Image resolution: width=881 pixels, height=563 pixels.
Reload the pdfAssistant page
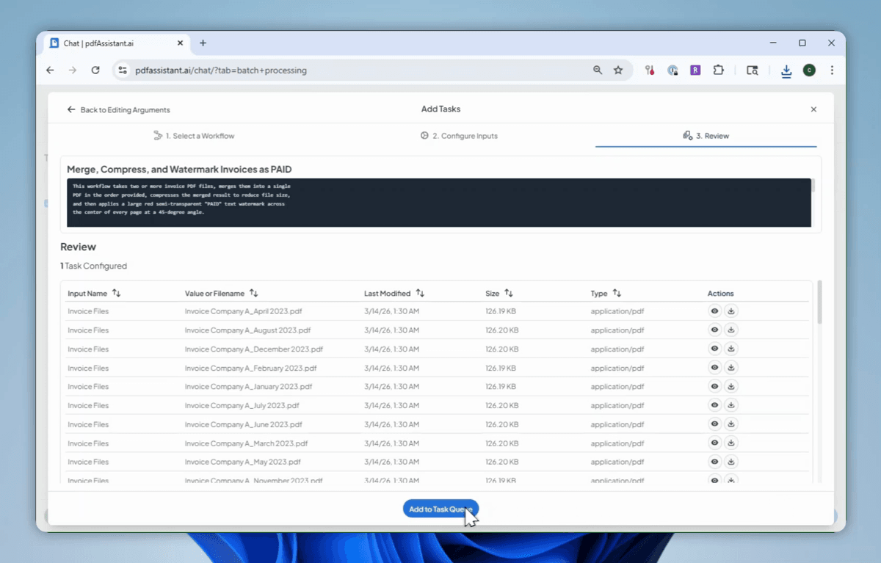[95, 70]
